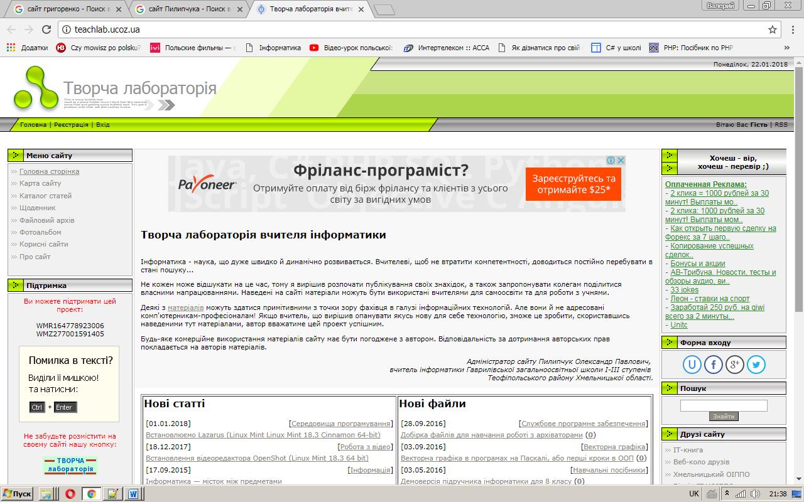Open 'Середовища програмування' category link
The width and height of the screenshot is (804, 502).
click(x=341, y=424)
